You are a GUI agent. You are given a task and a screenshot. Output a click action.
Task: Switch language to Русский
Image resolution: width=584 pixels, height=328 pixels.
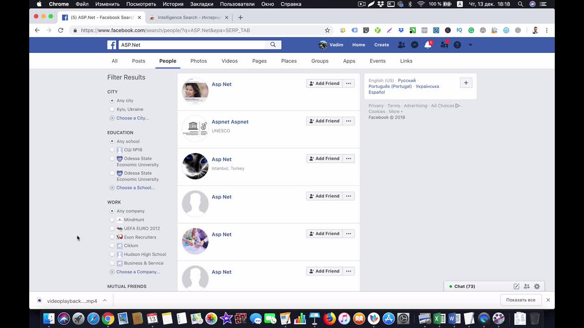(407, 81)
